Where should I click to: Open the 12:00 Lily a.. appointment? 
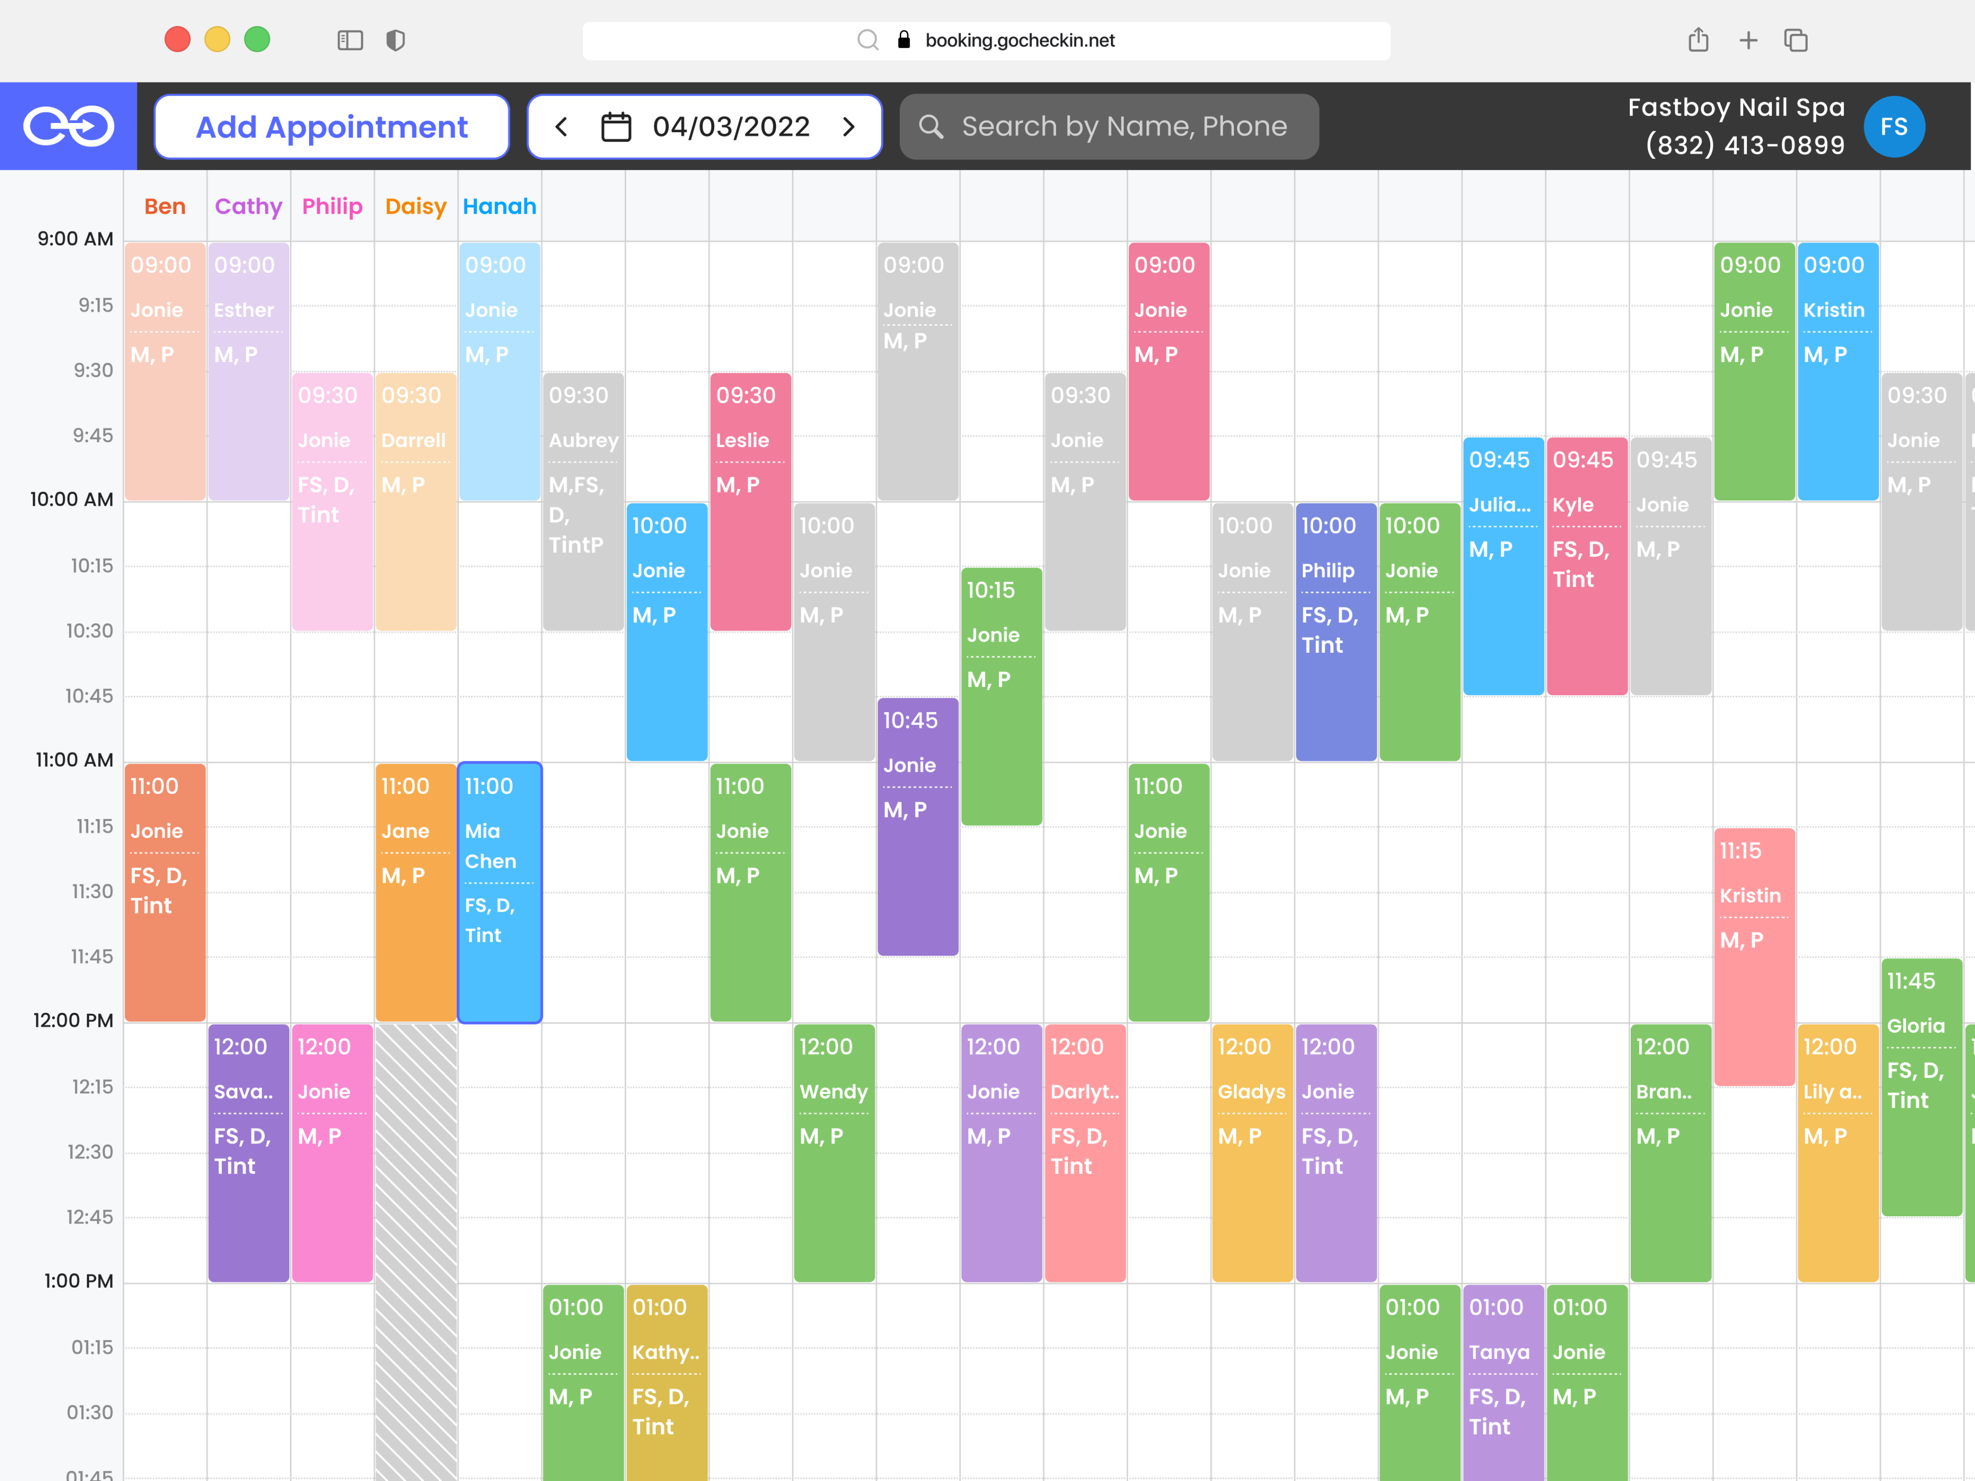(1838, 1153)
